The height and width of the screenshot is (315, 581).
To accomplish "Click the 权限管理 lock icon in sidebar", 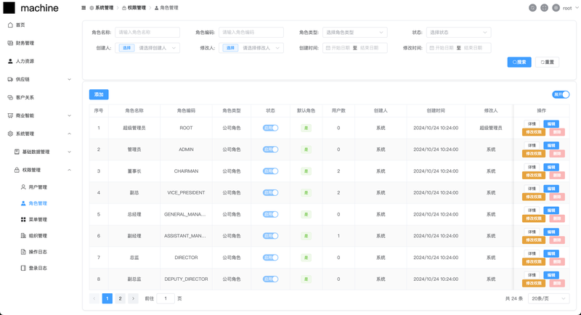I will click(x=17, y=170).
